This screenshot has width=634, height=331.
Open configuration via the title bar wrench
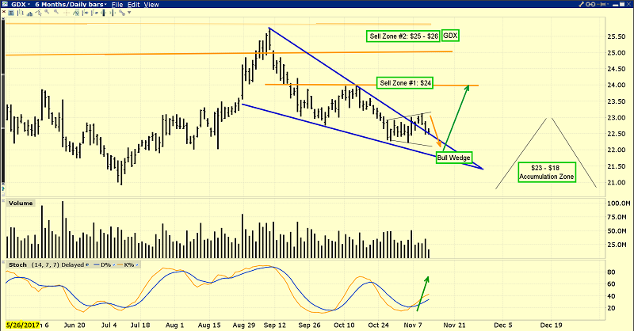pos(582,4)
